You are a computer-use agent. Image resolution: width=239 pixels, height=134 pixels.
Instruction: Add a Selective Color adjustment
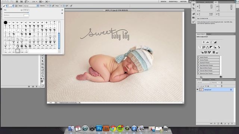pyautogui.click(x=217, y=52)
